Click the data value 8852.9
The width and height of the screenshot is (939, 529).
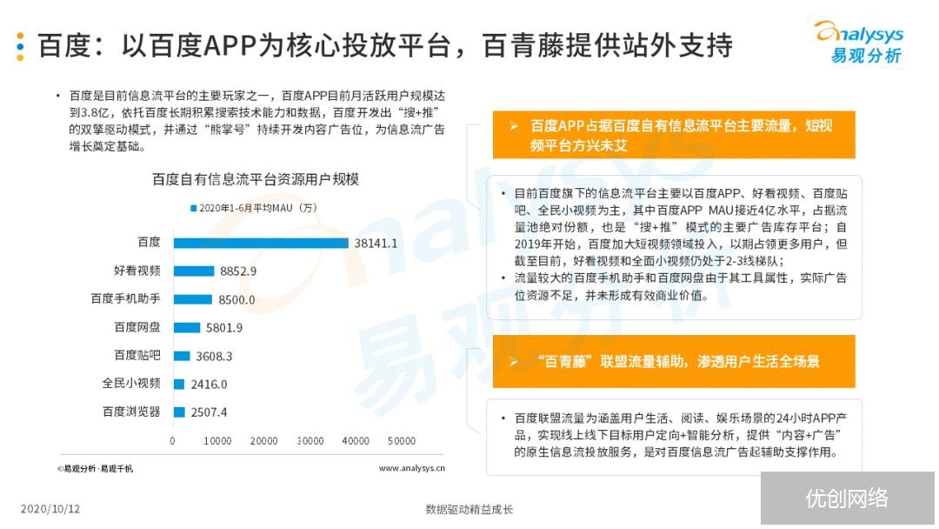click(x=238, y=271)
